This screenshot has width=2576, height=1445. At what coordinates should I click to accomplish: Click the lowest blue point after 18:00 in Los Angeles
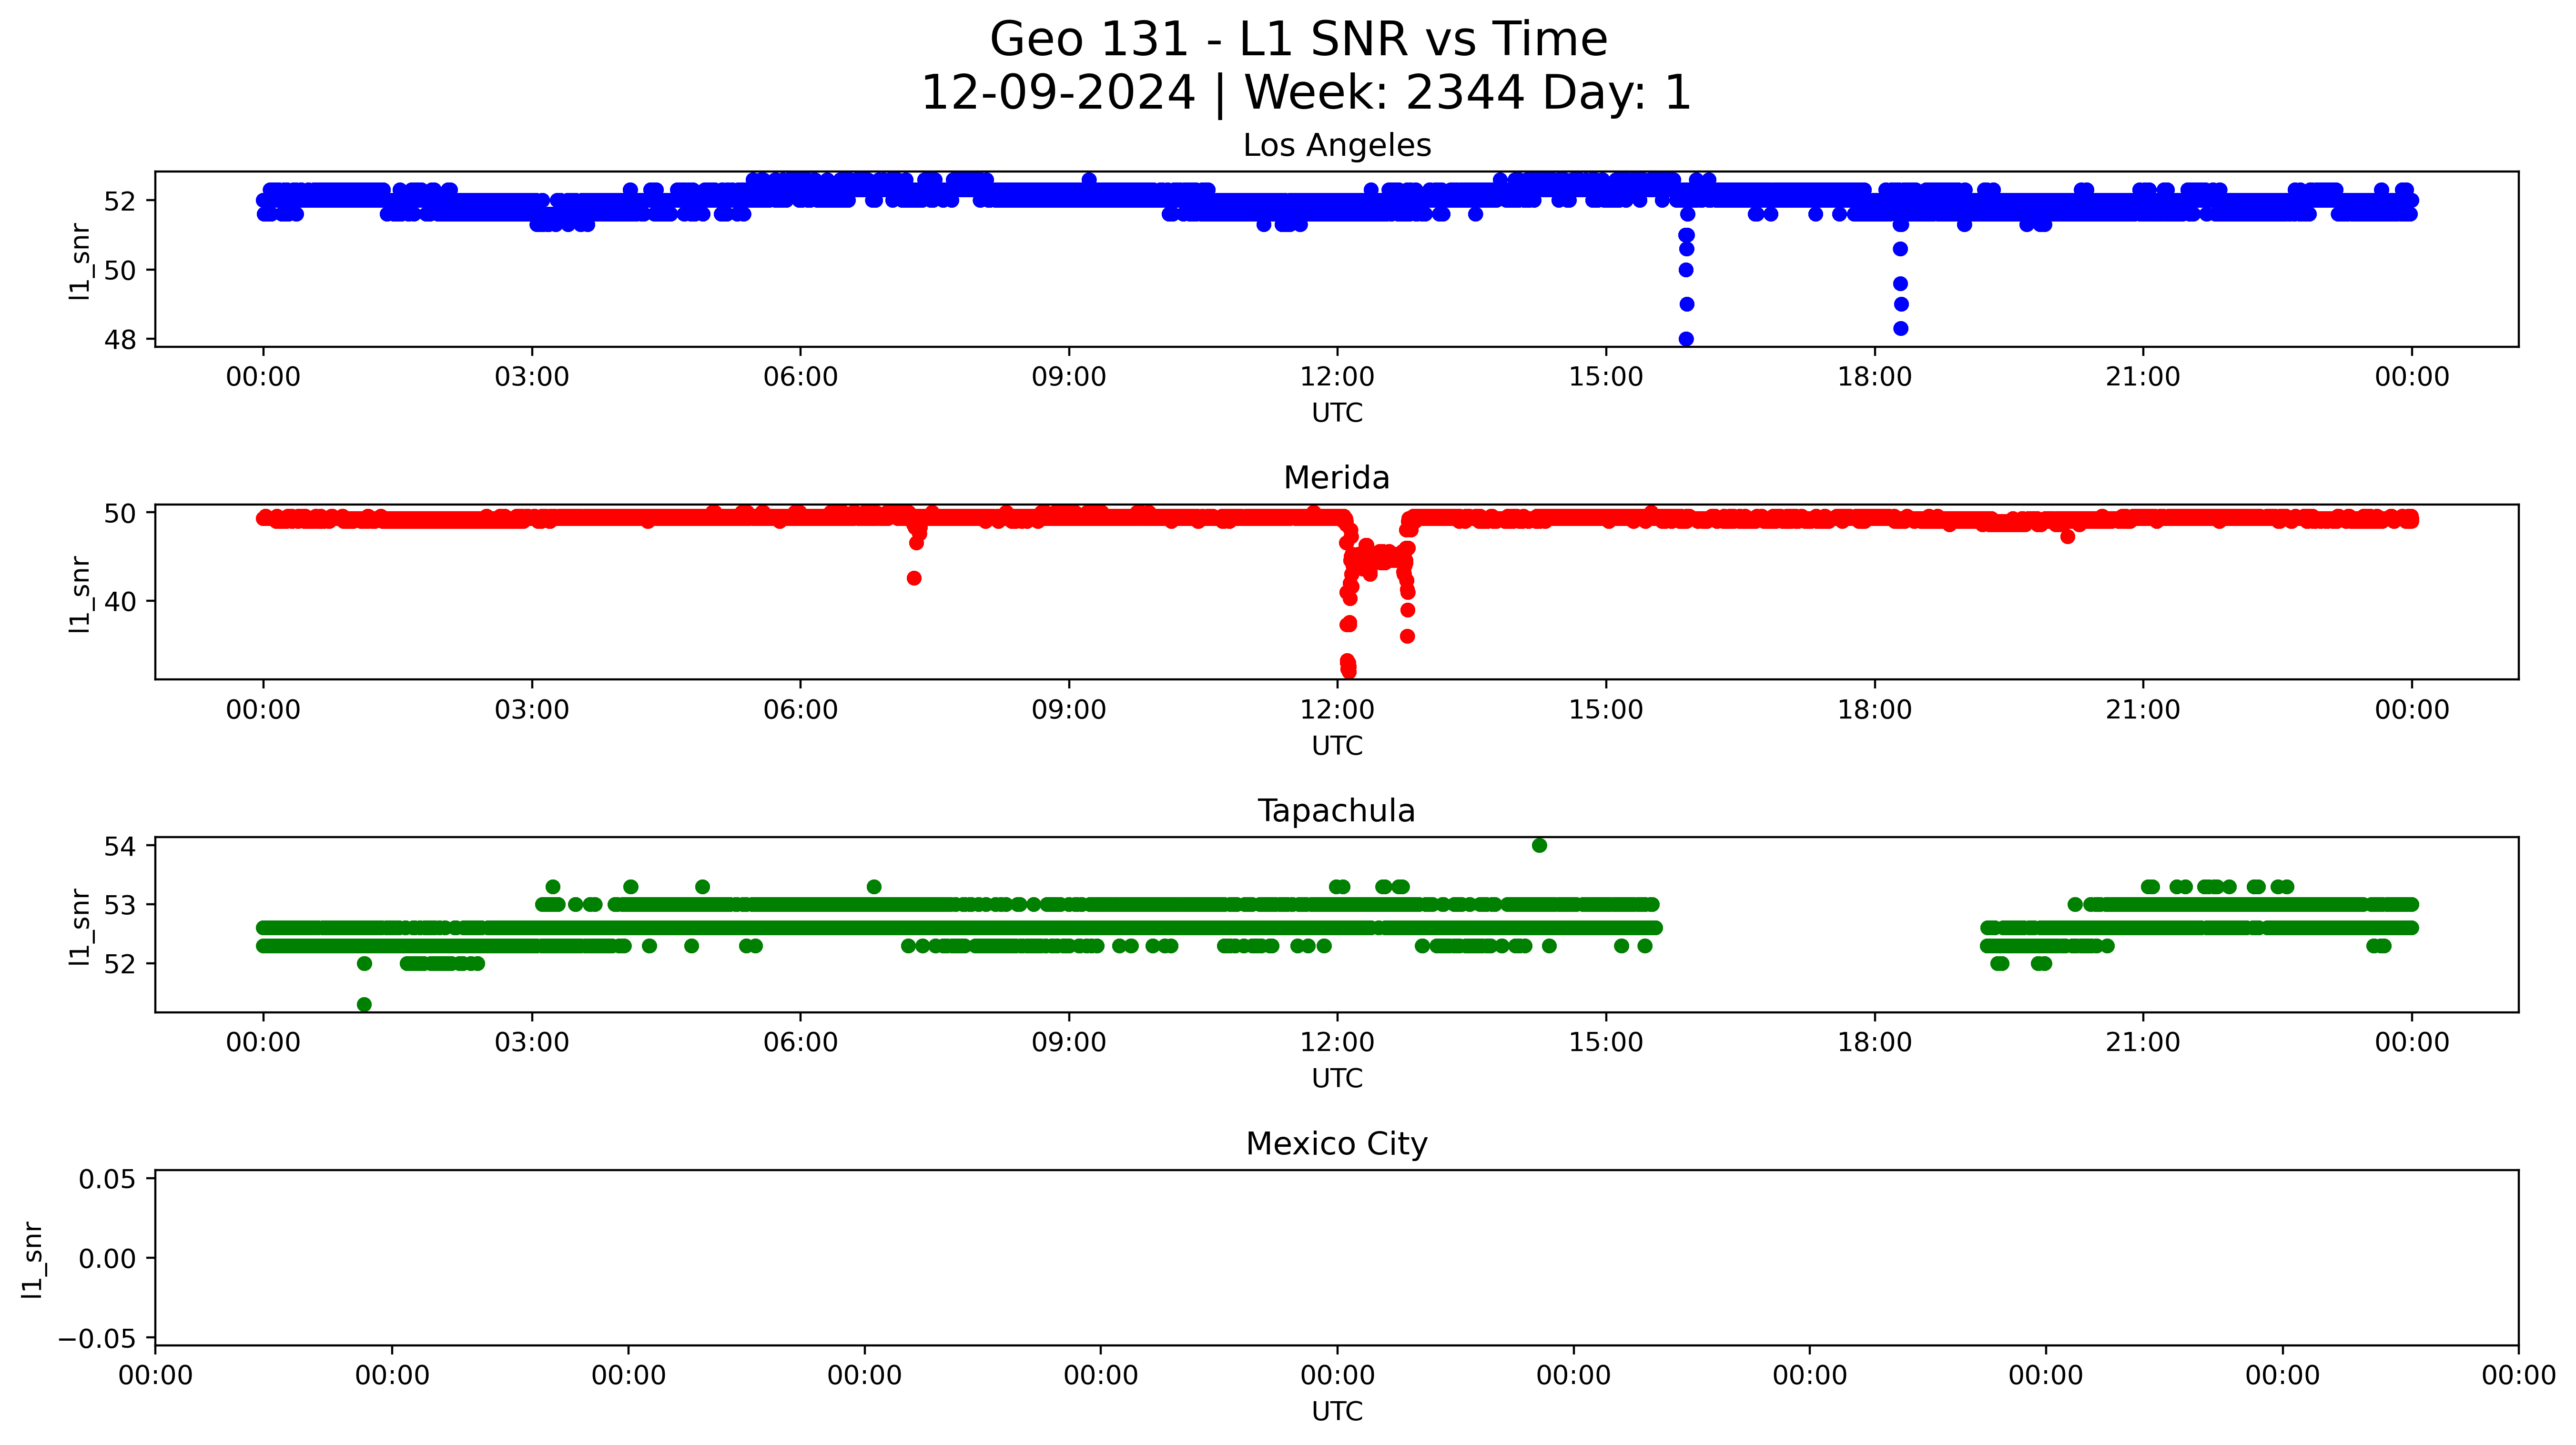1901,328
